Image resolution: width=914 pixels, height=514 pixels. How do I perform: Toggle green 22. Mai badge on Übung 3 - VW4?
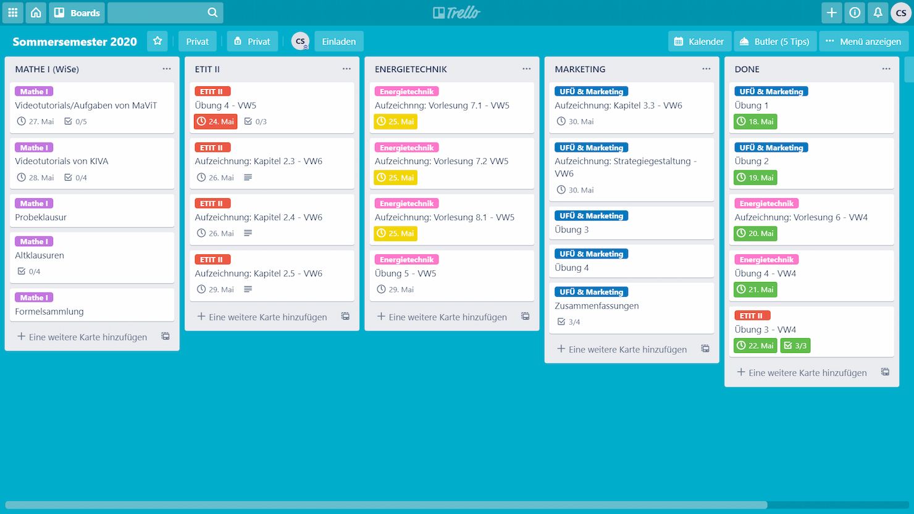pyautogui.click(x=755, y=346)
